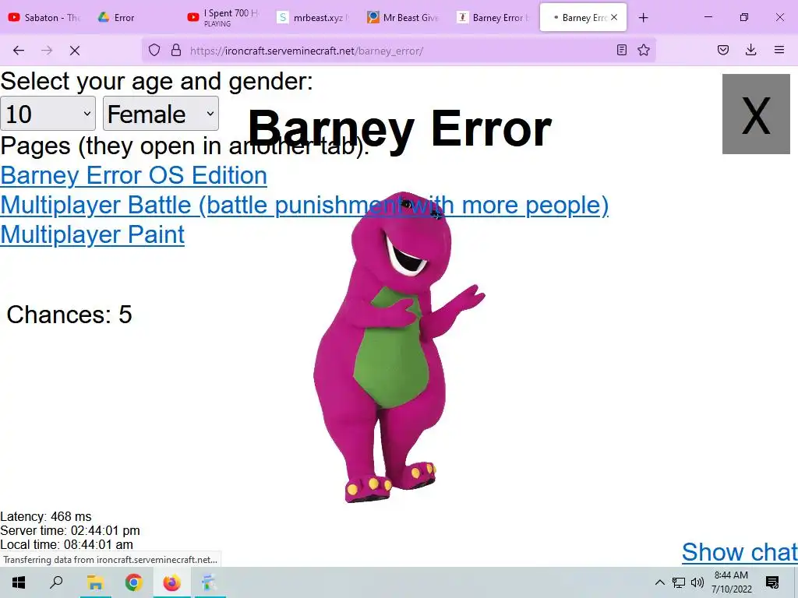Go back with the browser back arrow

tap(19, 51)
